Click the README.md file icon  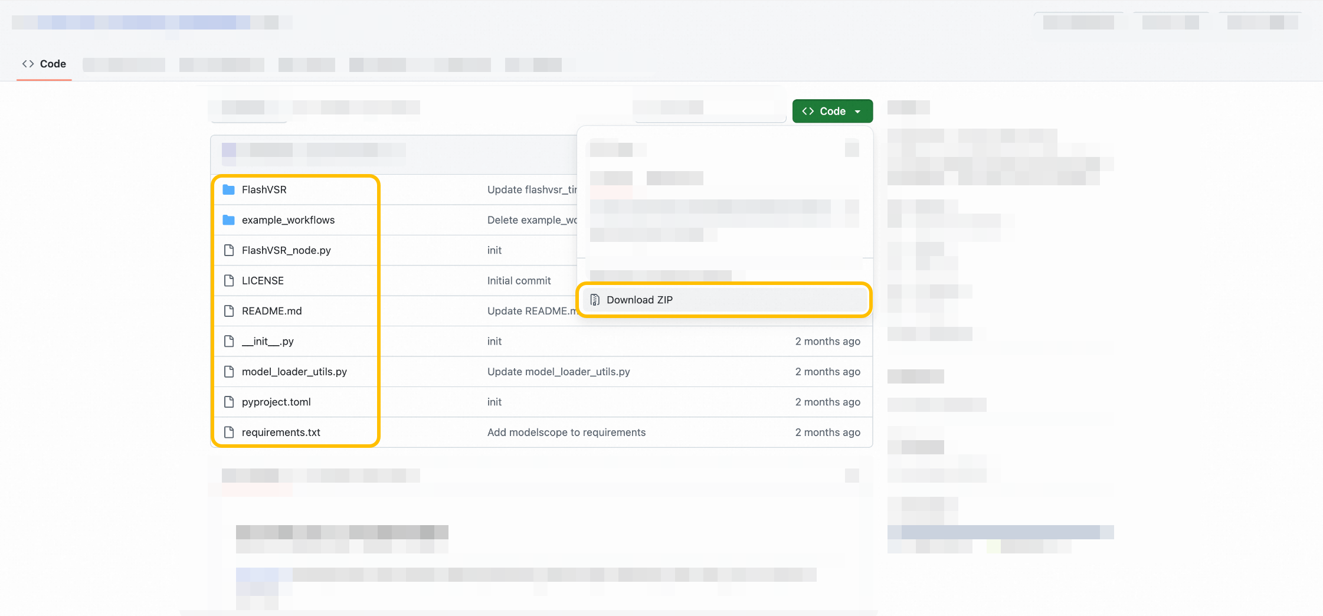point(229,311)
